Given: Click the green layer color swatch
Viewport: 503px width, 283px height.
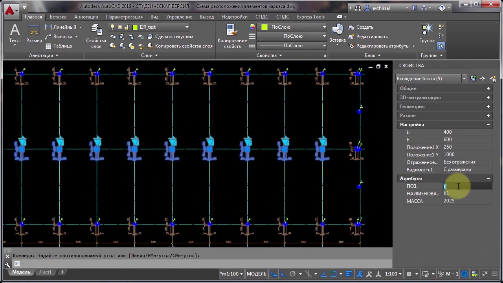Looking at the screenshot, I should 135,27.
